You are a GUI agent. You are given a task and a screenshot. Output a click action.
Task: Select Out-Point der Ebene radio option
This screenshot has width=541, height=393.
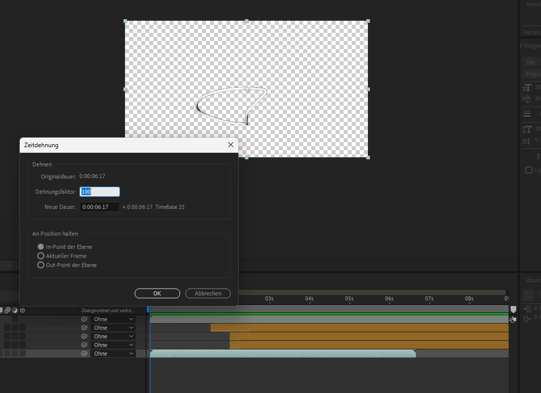point(40,265)
